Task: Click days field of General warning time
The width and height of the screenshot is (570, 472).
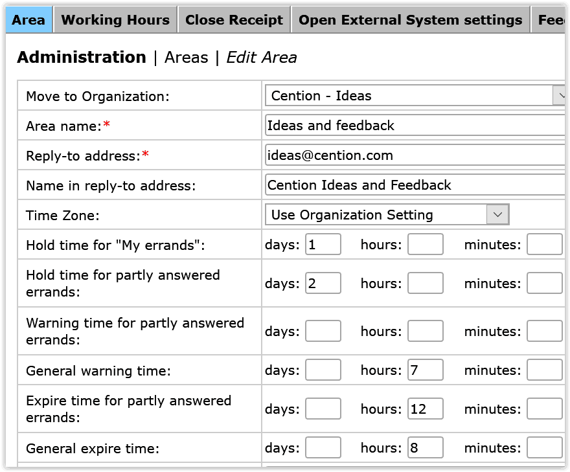Action: point(323,370)
